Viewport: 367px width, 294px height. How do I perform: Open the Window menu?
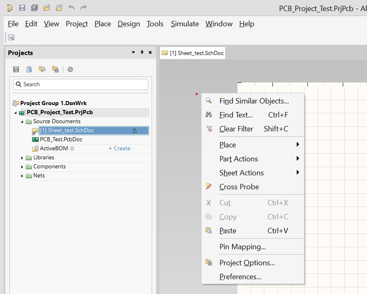[x=219, y=24]
